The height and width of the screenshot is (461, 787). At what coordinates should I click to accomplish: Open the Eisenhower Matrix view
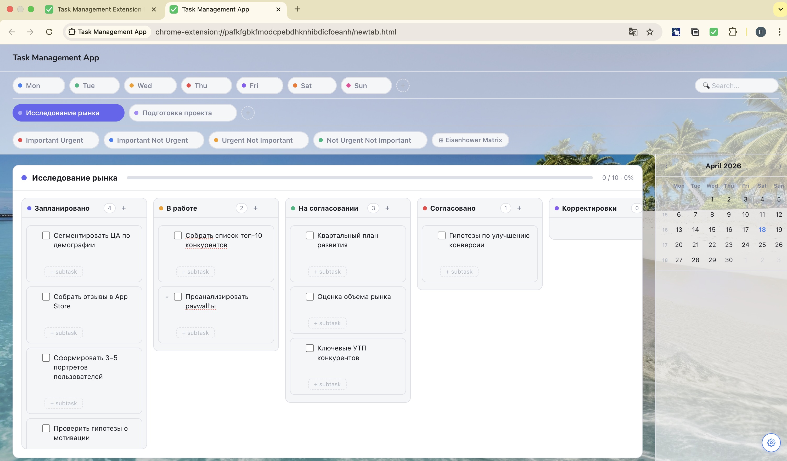[x=470, y=140]
